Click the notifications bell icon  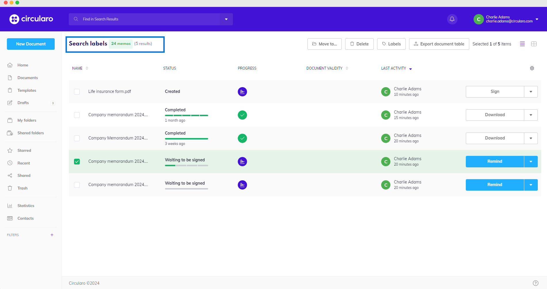[452, 19]
